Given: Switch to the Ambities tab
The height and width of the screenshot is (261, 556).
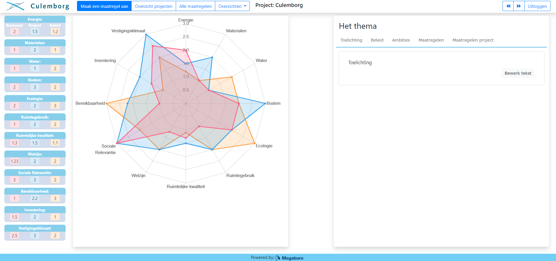Looking at the screenshot, I should tap(401, 40).
